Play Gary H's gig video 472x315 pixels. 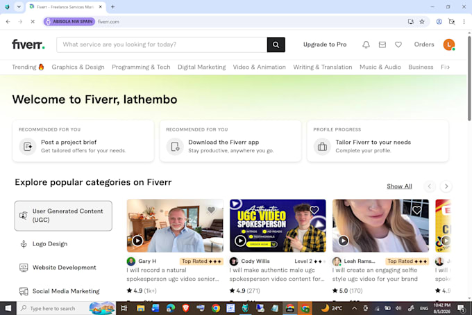point(137,241)
